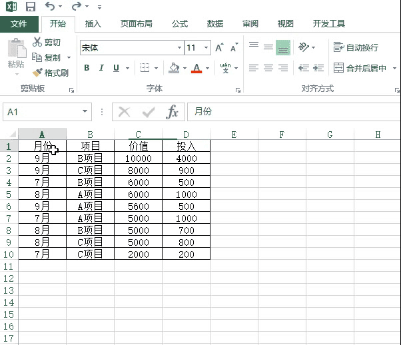The height and width of the screenshot is (345, 401).
Task: Toggle center text horizontally
Action: [x=268, y=68]
